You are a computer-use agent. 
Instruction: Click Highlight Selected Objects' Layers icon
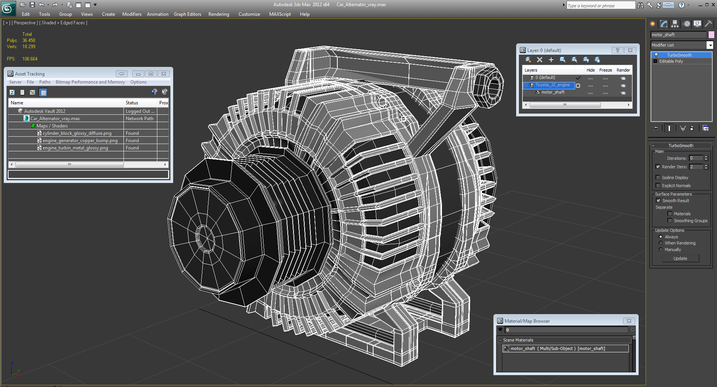point(574,60)
